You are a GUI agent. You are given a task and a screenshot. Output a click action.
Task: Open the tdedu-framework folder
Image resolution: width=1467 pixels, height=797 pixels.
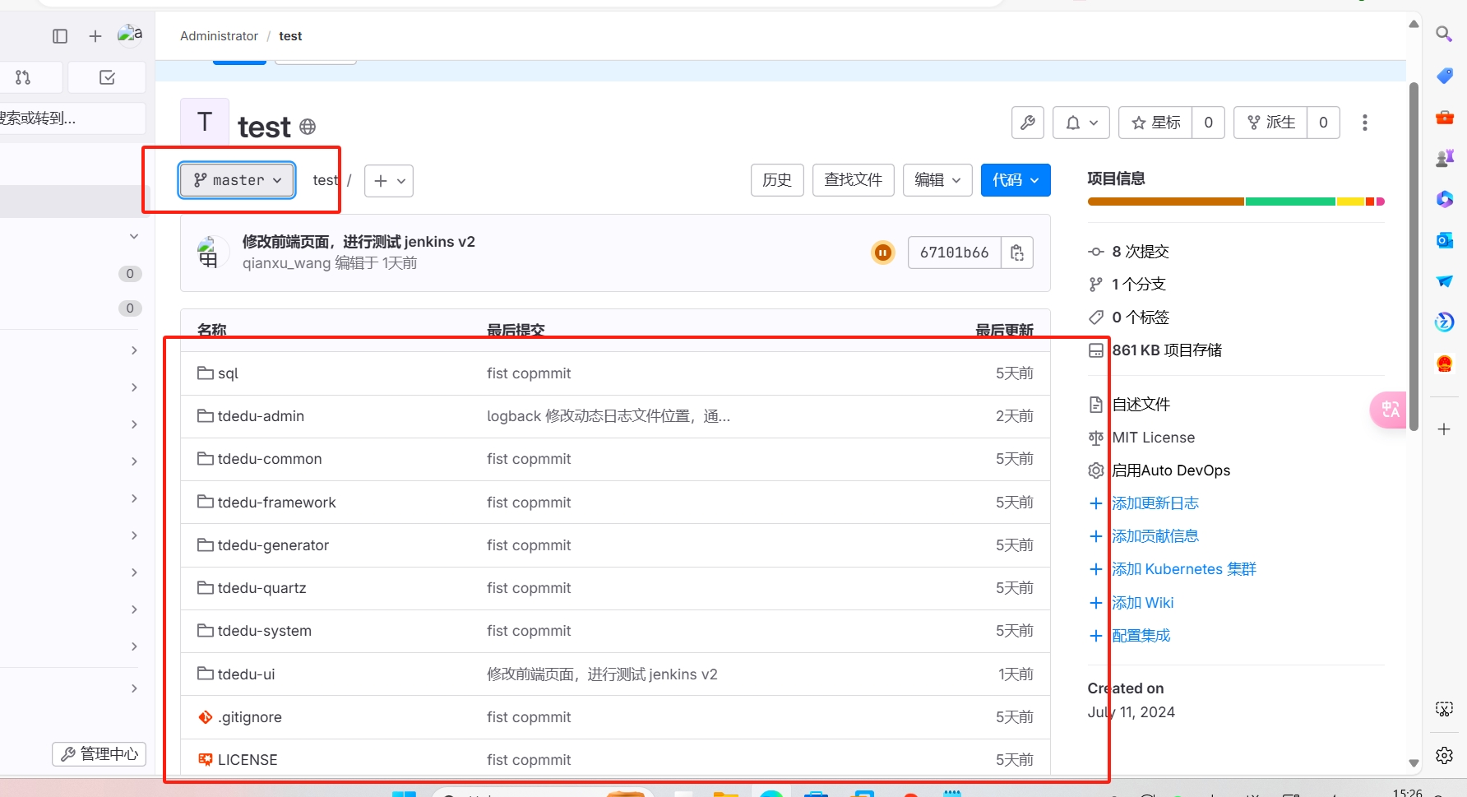pos(276,503)
